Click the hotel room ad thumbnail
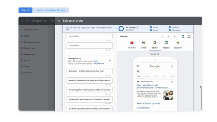This screenshot has height=122, width=217. pyautogui.click(x=168, y=95)
